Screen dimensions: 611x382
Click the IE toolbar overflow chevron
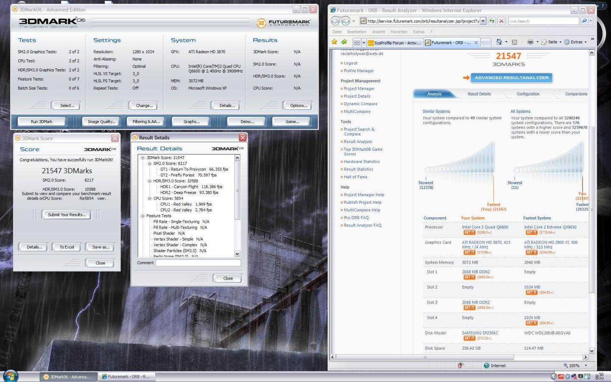(x=592, y=39)
